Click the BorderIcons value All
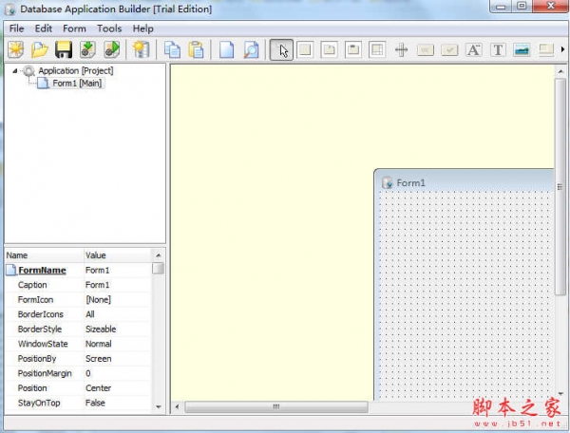The width and height of the screenshot is (570, 433). click(x=90, y=314)
